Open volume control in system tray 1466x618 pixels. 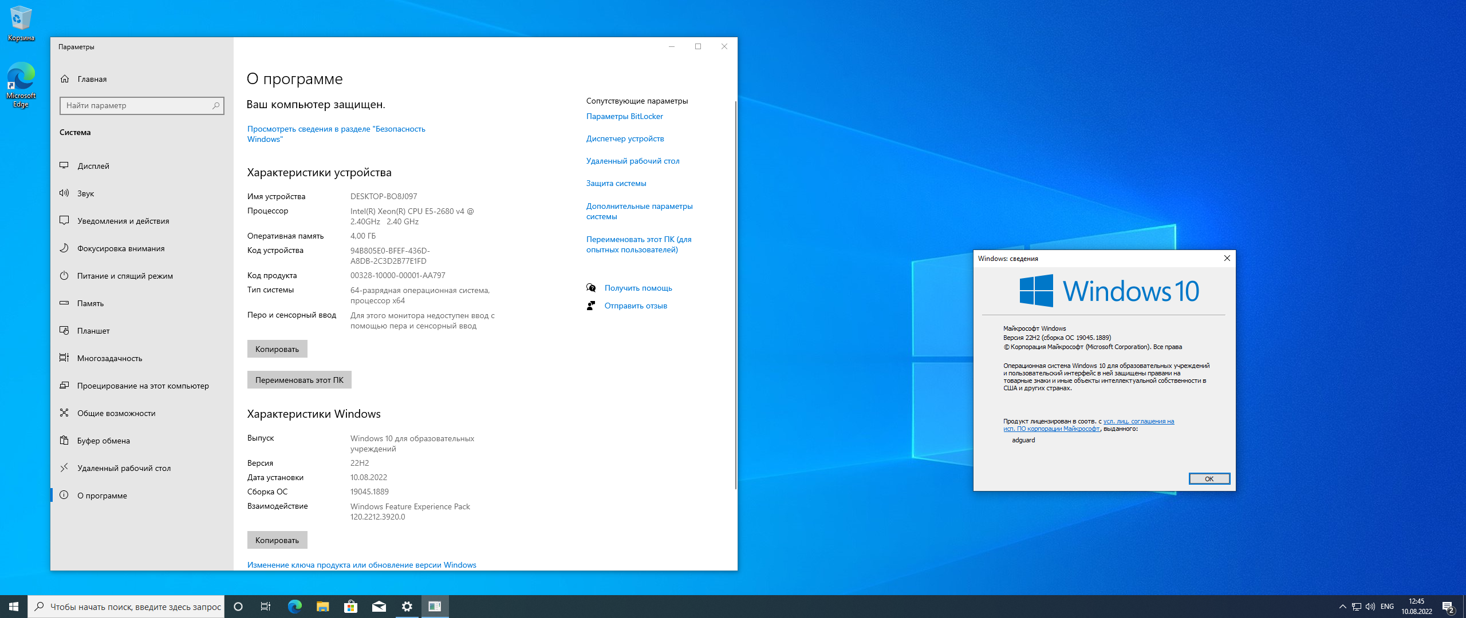tap(1370, 607)
